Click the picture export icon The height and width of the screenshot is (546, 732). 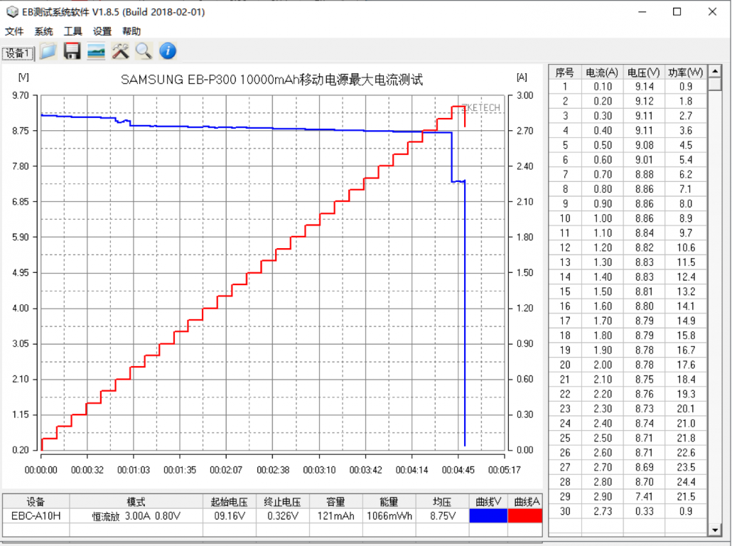point(96,51)
